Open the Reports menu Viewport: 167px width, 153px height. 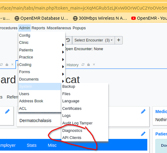click(38, 28)
